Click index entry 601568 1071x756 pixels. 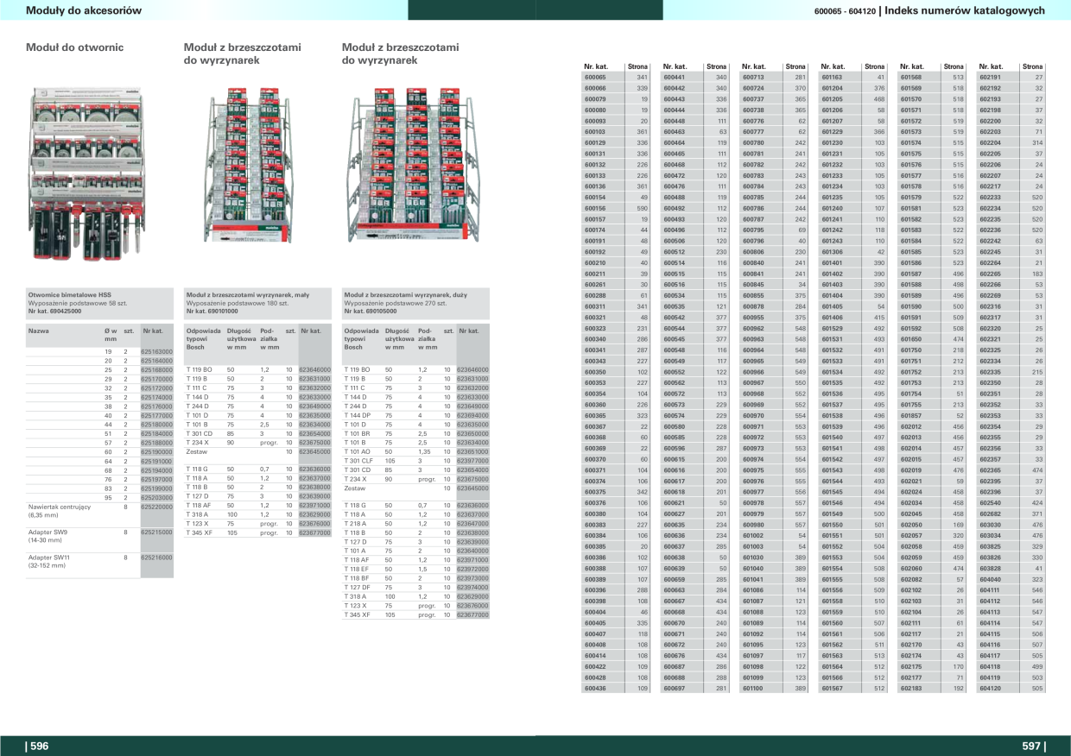(911, 78)
